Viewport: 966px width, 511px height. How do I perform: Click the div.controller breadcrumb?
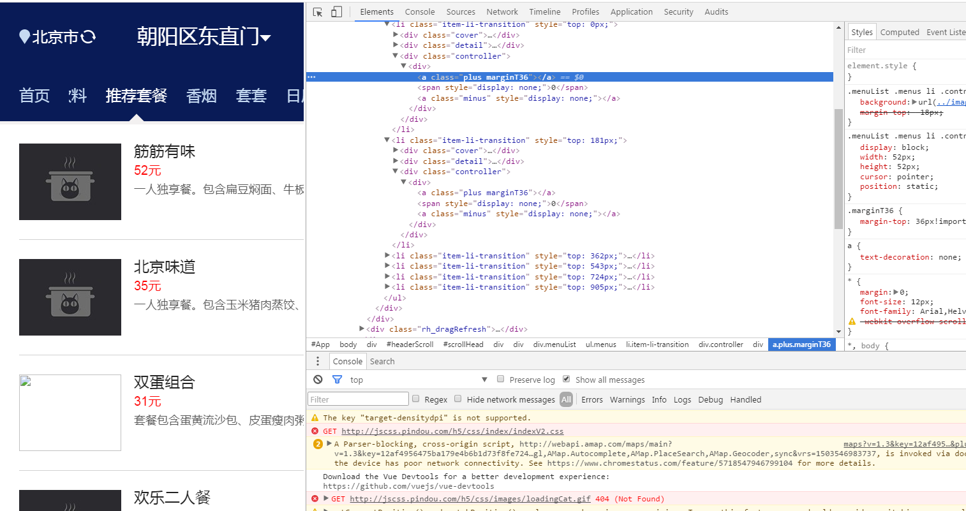tap(721, 344)
